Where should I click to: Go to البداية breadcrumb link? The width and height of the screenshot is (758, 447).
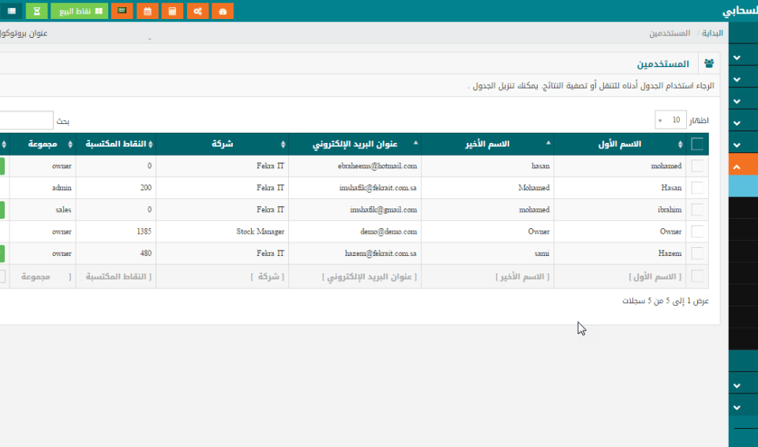(712, 34)
